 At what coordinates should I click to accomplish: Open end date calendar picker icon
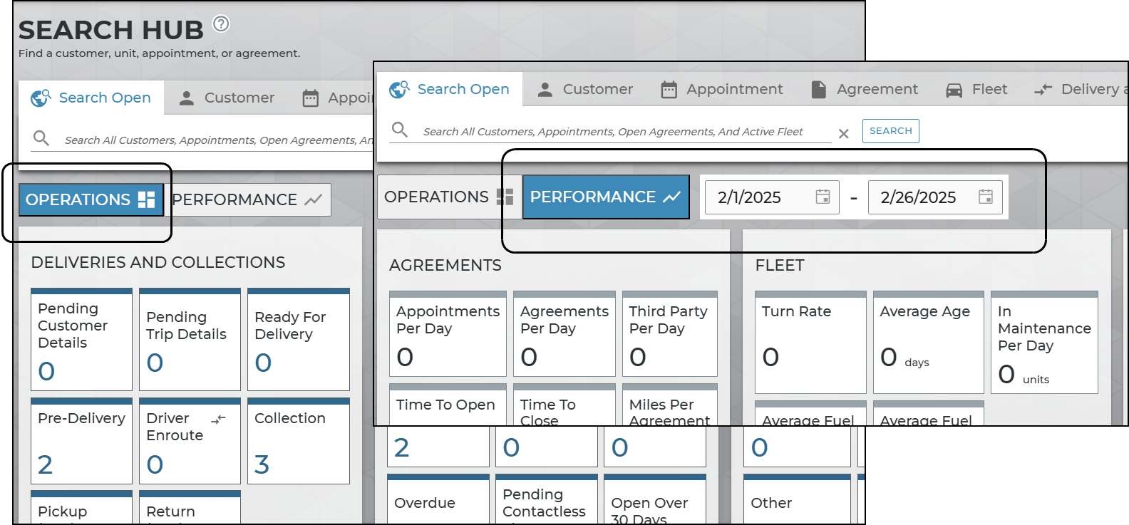pos(985,197)
